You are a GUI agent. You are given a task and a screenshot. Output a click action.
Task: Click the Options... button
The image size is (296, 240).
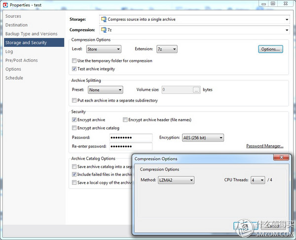(x=270, y=49)
